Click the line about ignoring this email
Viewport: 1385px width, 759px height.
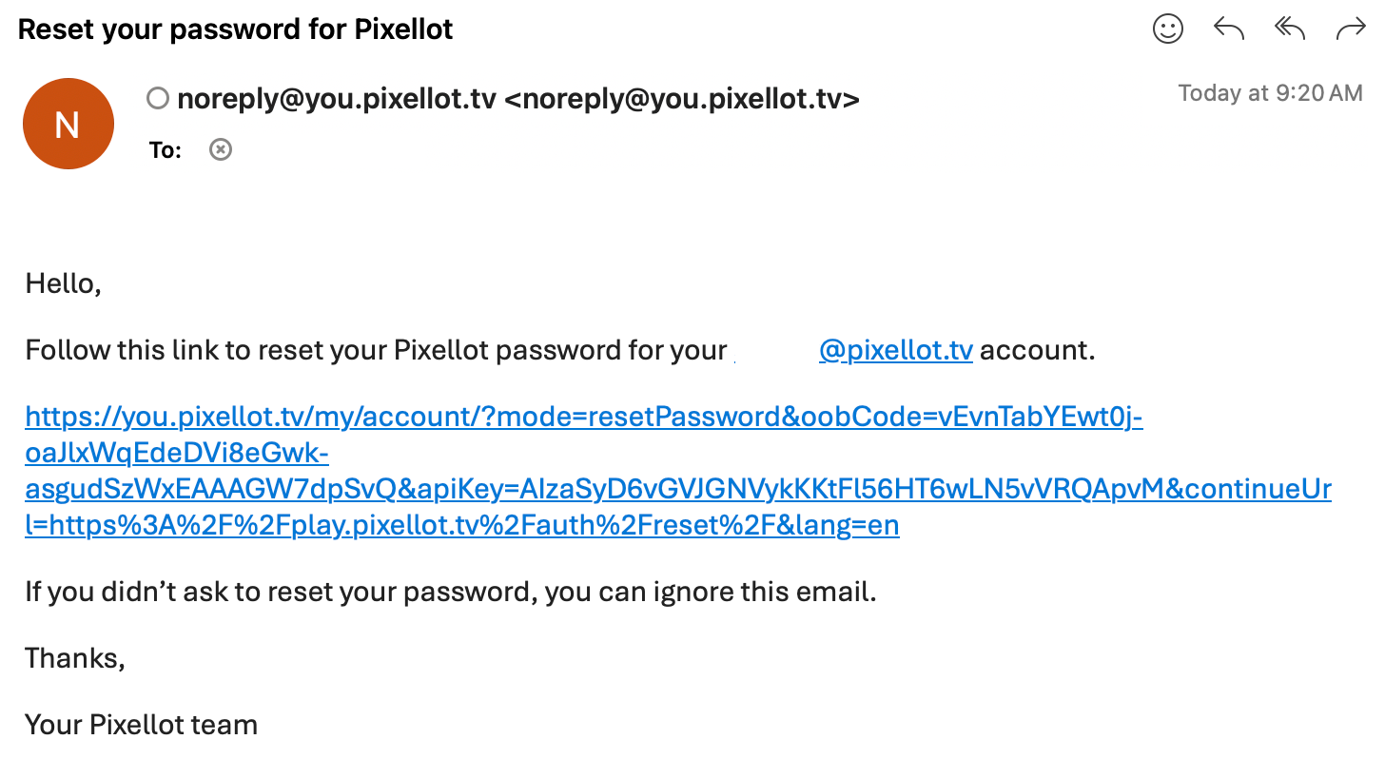451,592
